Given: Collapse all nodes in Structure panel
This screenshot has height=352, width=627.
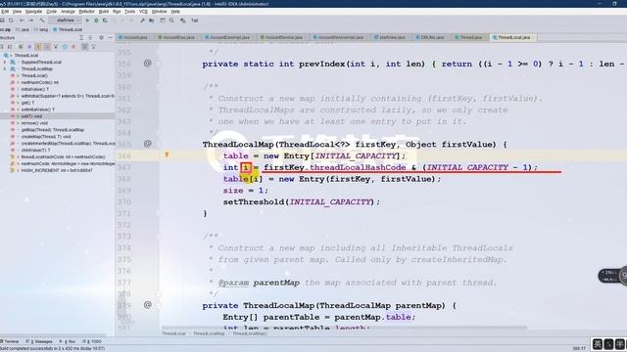Looking at the screenshot, I should [90, 37].
